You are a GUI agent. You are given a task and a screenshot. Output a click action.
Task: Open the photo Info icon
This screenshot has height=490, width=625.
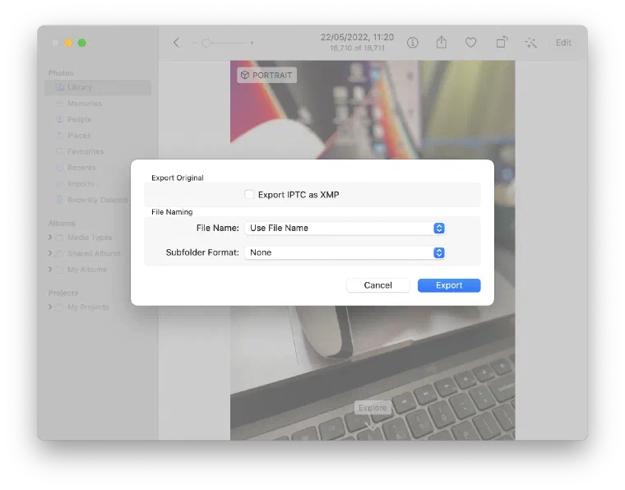[x=413, y=43]
